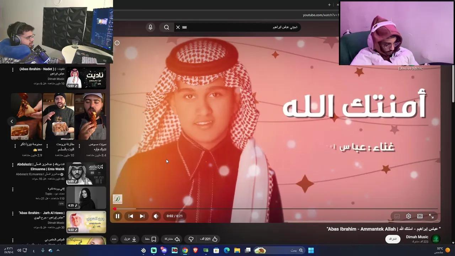Image resolution: width=455 pixels, height=256 pixels.
Task: Click microphone icon in system tray
Action: 43,250
